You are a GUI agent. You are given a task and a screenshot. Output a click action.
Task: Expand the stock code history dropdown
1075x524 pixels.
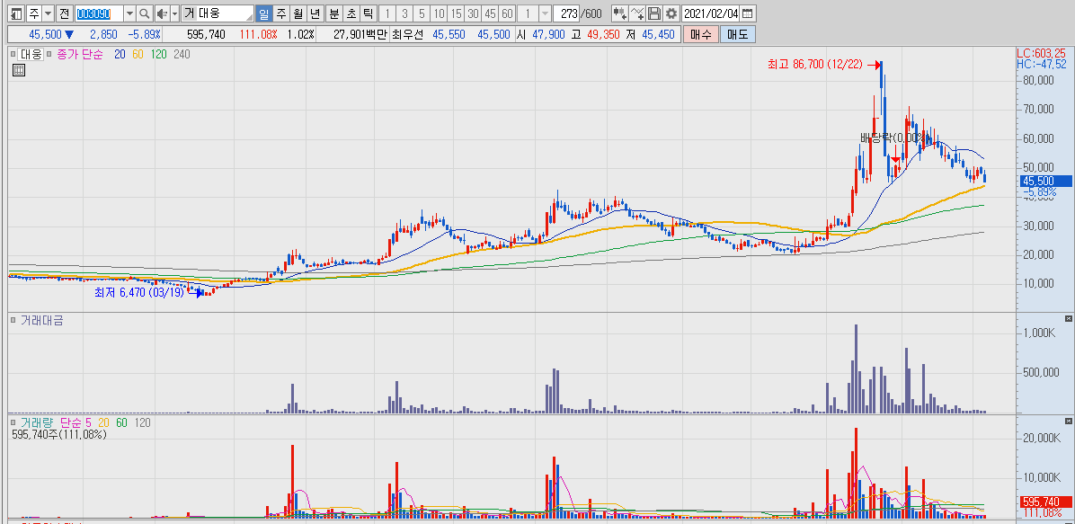point(129,13)
